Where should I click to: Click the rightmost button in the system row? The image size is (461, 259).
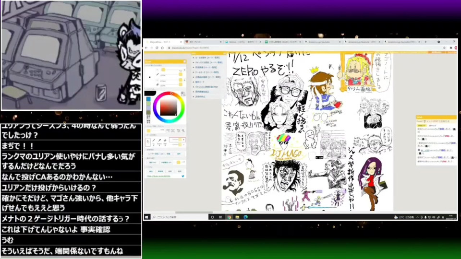point(180,172)
